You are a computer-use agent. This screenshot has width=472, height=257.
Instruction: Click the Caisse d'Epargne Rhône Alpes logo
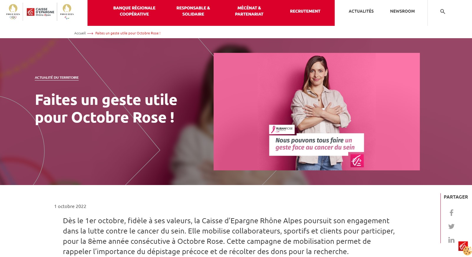click(40, 12)
